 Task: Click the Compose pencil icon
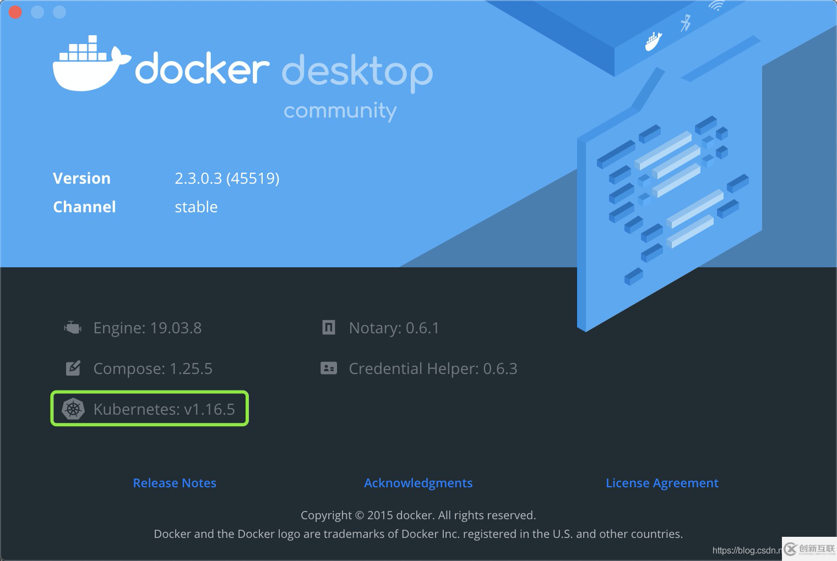pos(72,368)
